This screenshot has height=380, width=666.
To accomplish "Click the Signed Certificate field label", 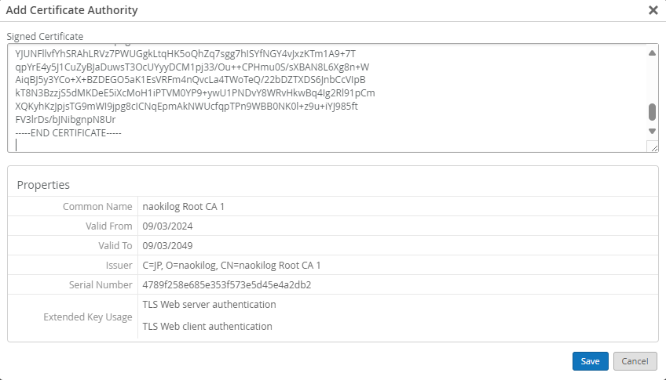I will click(x=45, y=36).
